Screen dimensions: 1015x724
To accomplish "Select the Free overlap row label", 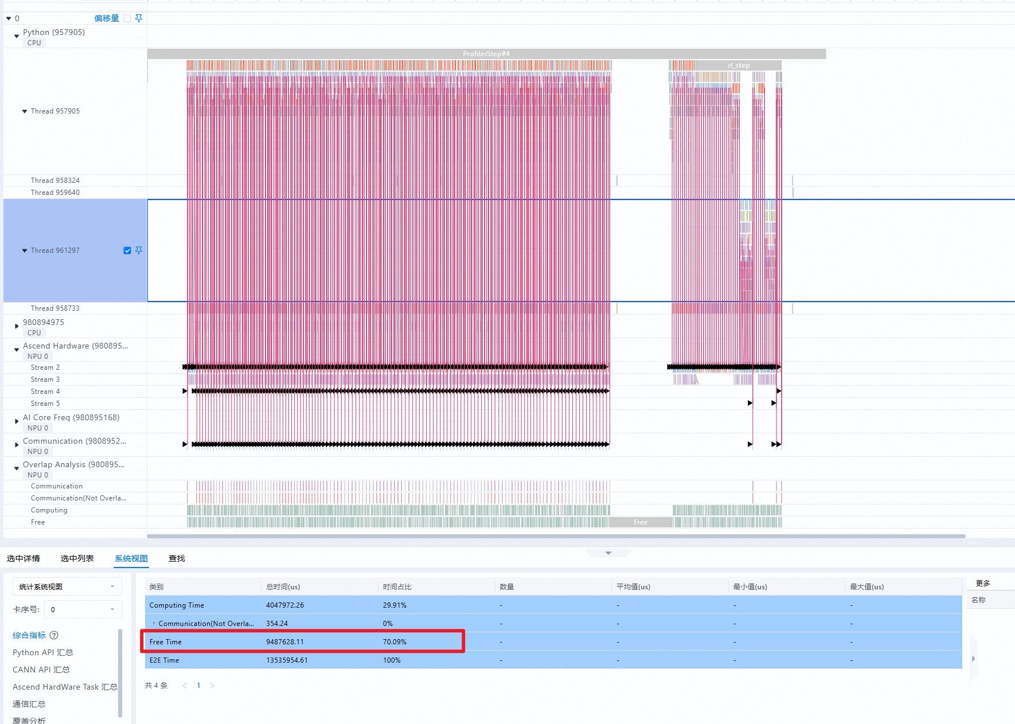I will coord(38,522).
